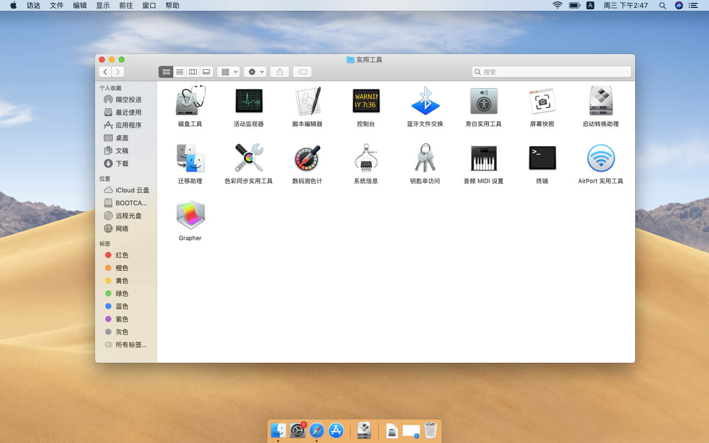Open Disk Utility (磁盘工具) icon
Image resolution: width=709 pixels, height=443 pixels.
190,101
